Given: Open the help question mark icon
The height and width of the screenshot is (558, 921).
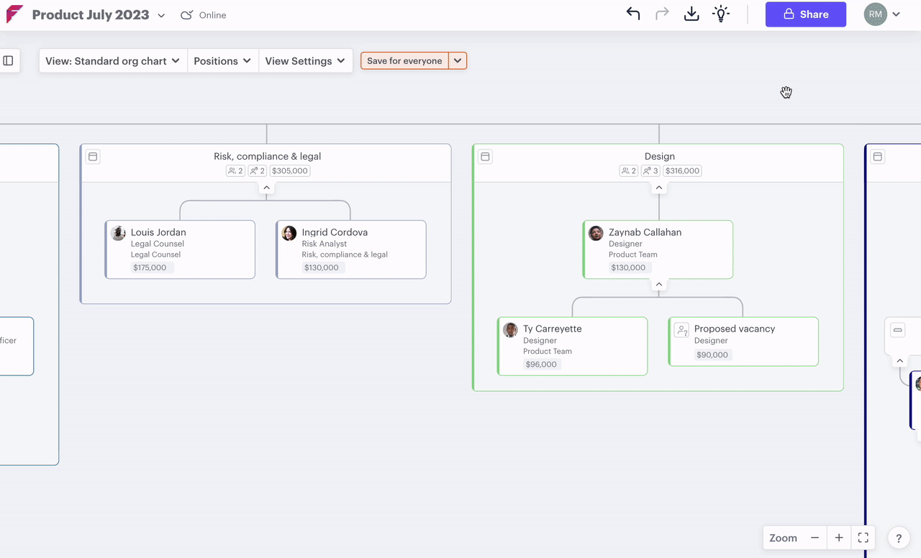Looking at the screenshot, I should [899, 538].
